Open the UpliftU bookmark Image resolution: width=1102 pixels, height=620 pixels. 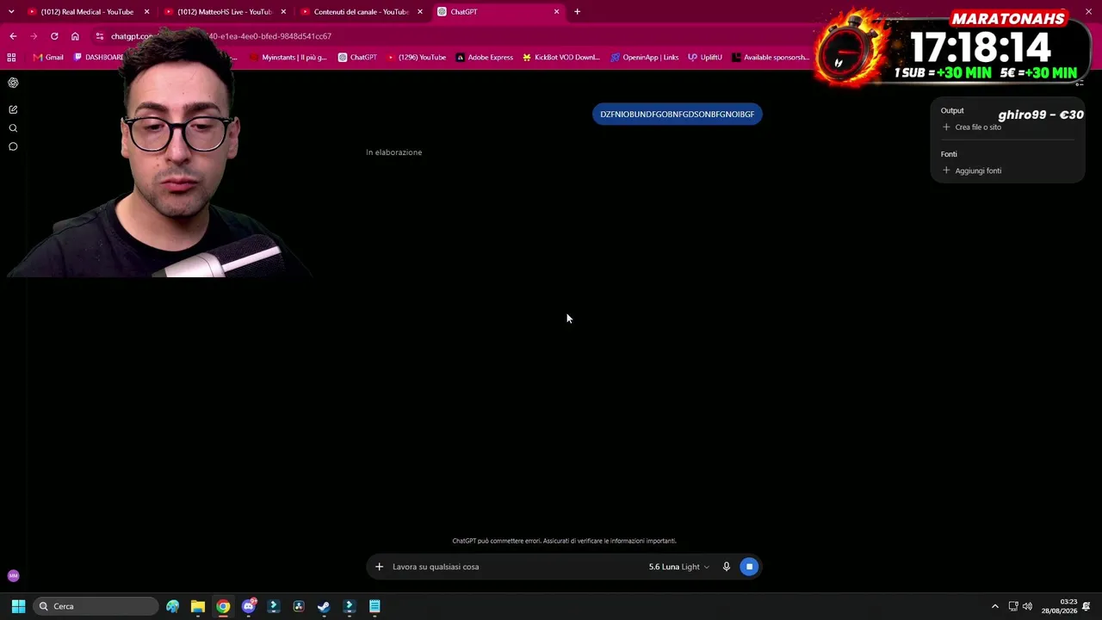[x=705, y=58]
